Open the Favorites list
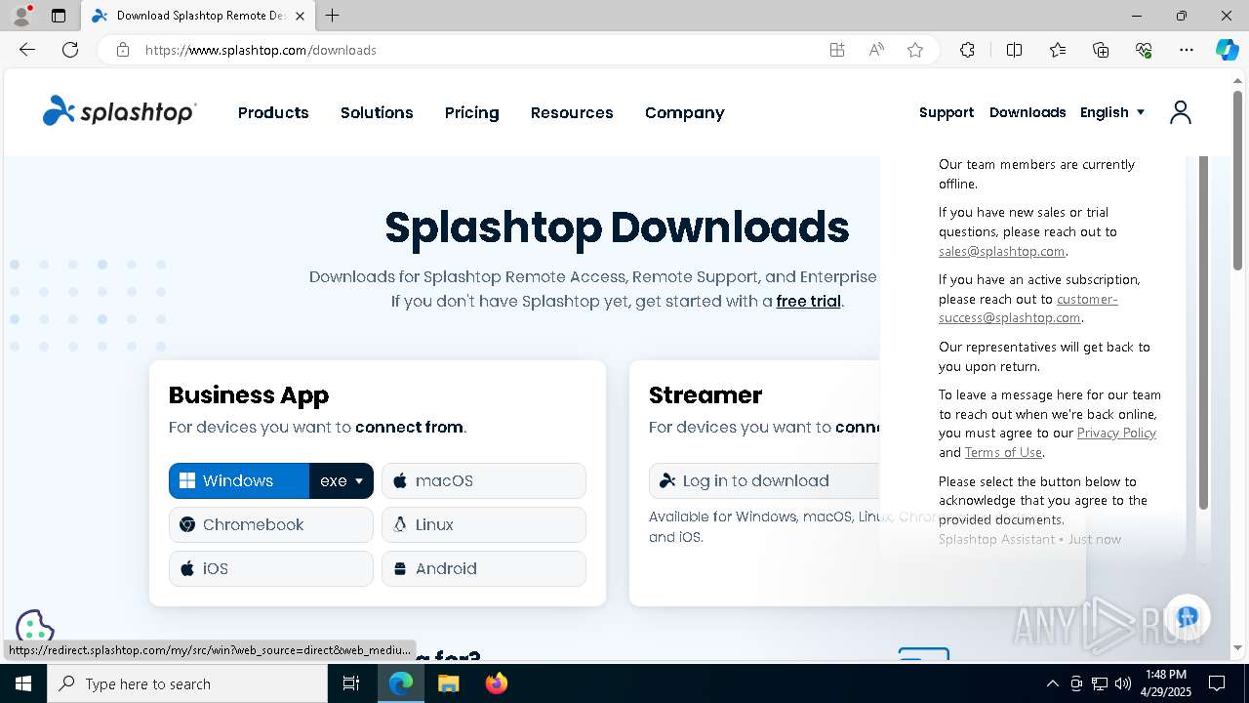The height and width of the screenshot is (703, 1249). (1058, 50)
